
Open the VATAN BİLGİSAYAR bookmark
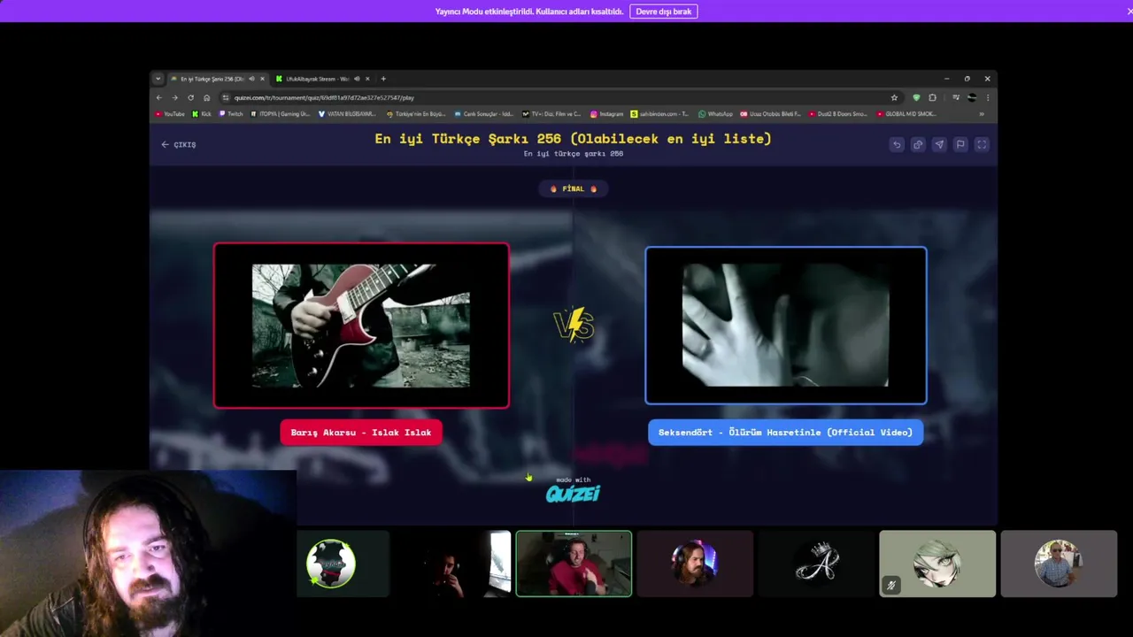[x=347, y=114]
